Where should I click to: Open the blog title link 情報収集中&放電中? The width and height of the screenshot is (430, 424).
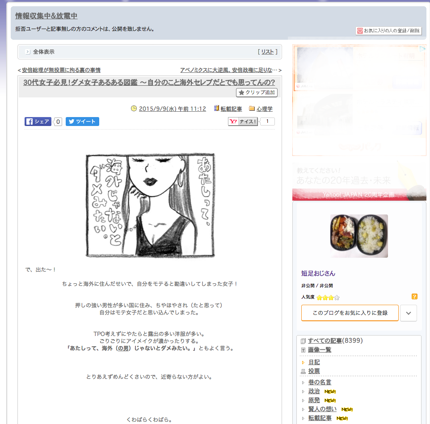pos(46,16)
